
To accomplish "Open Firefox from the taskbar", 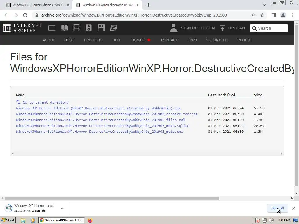I will pos(90,220).
